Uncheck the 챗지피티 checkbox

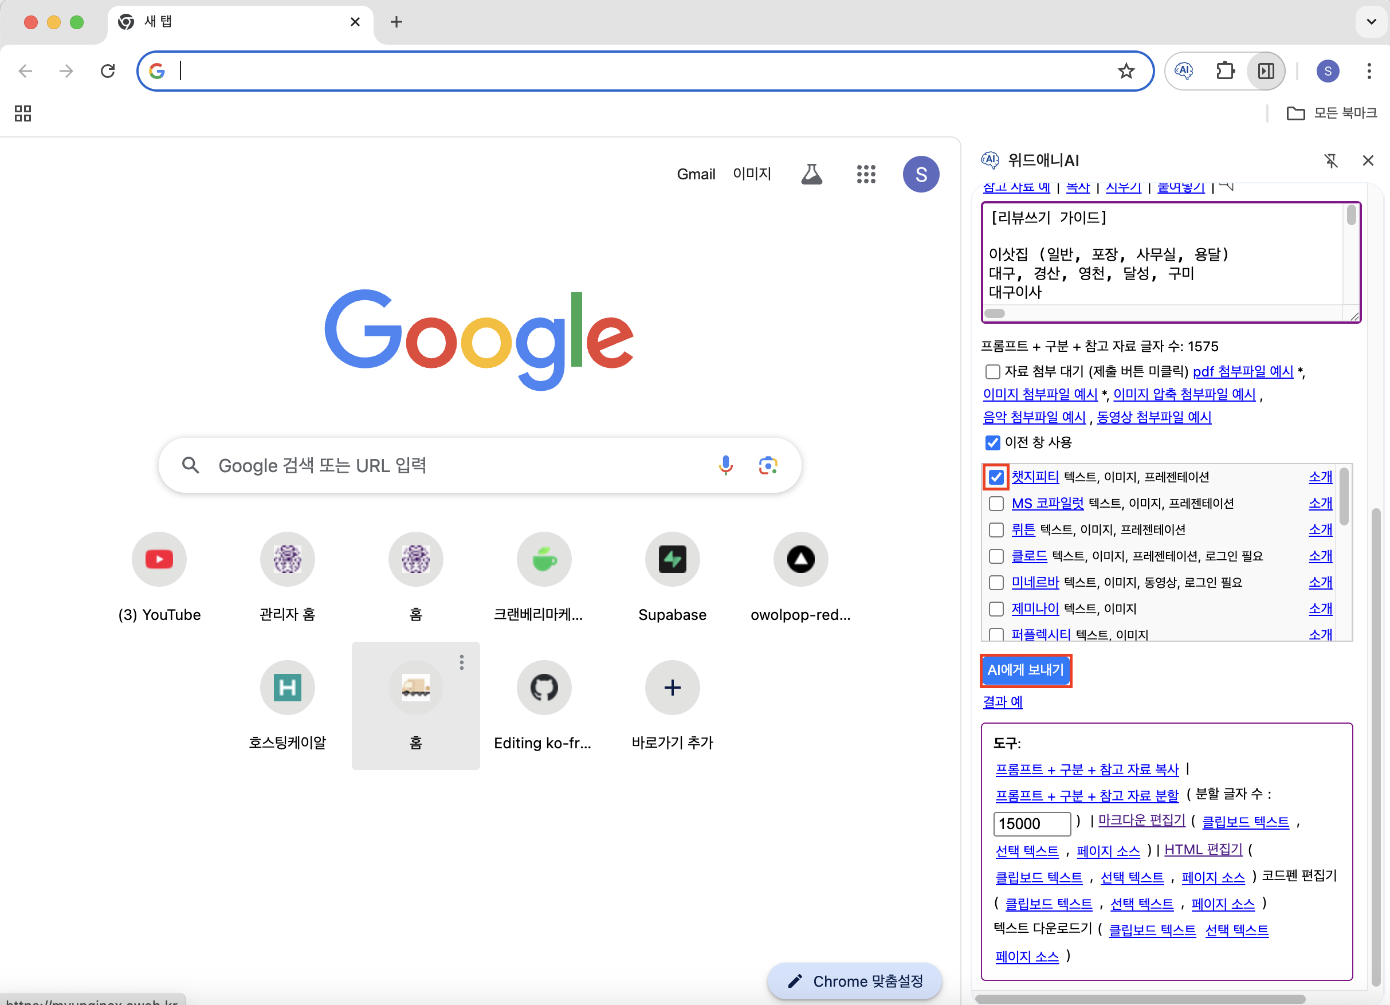996,477
